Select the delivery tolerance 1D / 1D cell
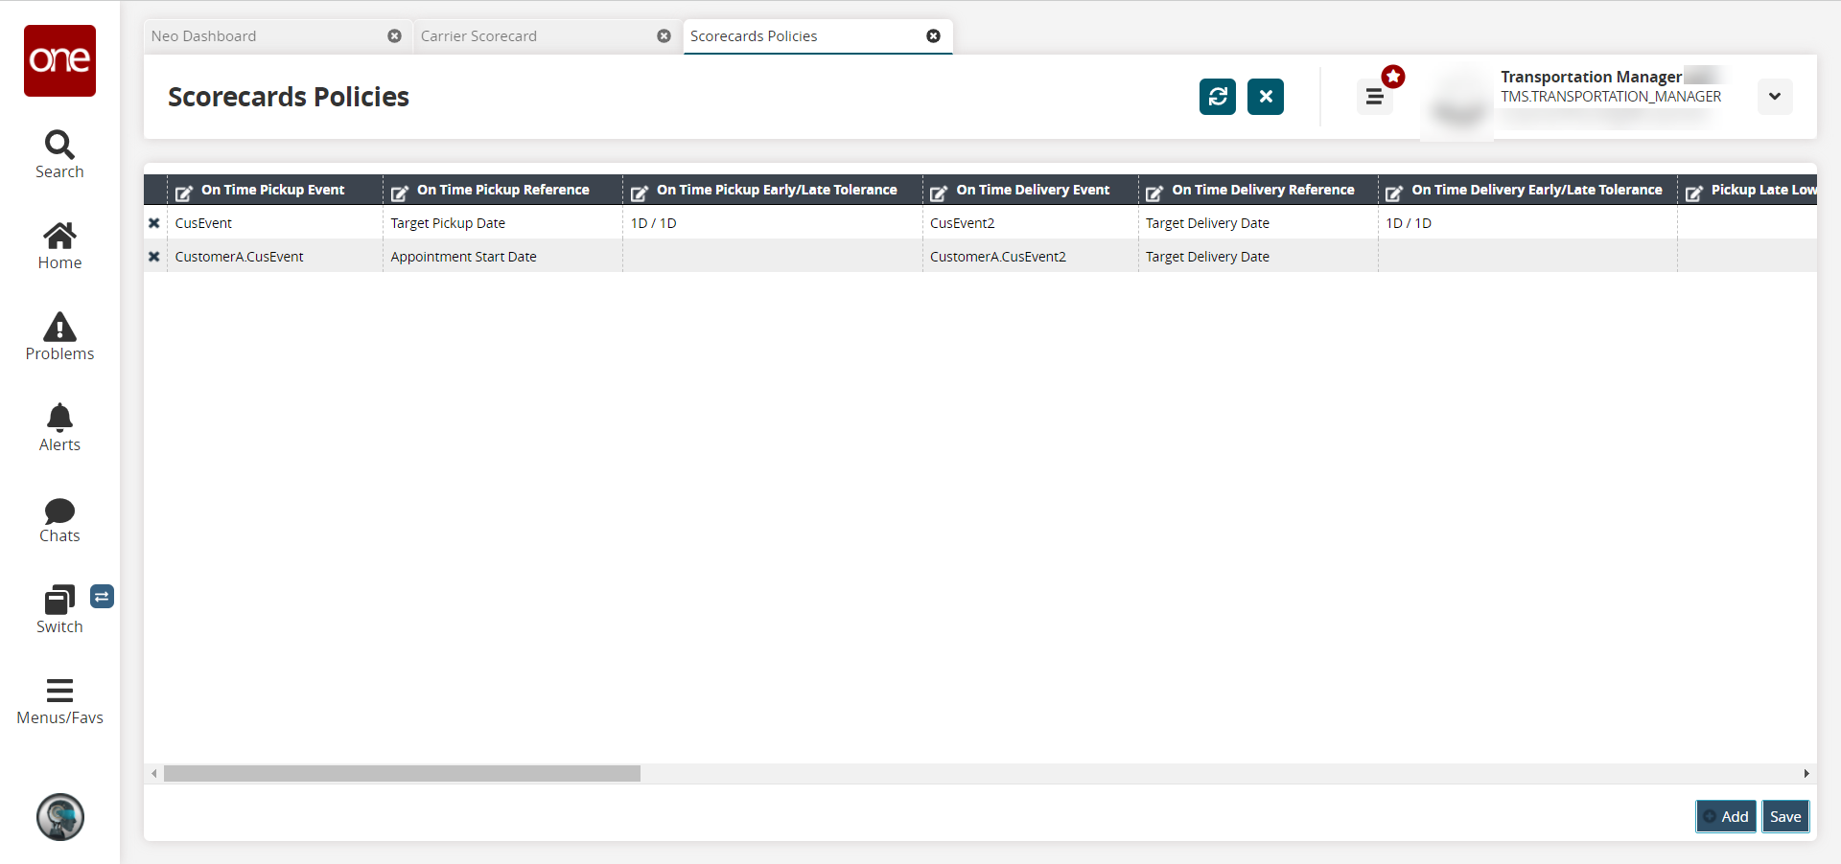Image resolution: width=1841 pixels, height=864 pixels. (x=1527, y=223)
